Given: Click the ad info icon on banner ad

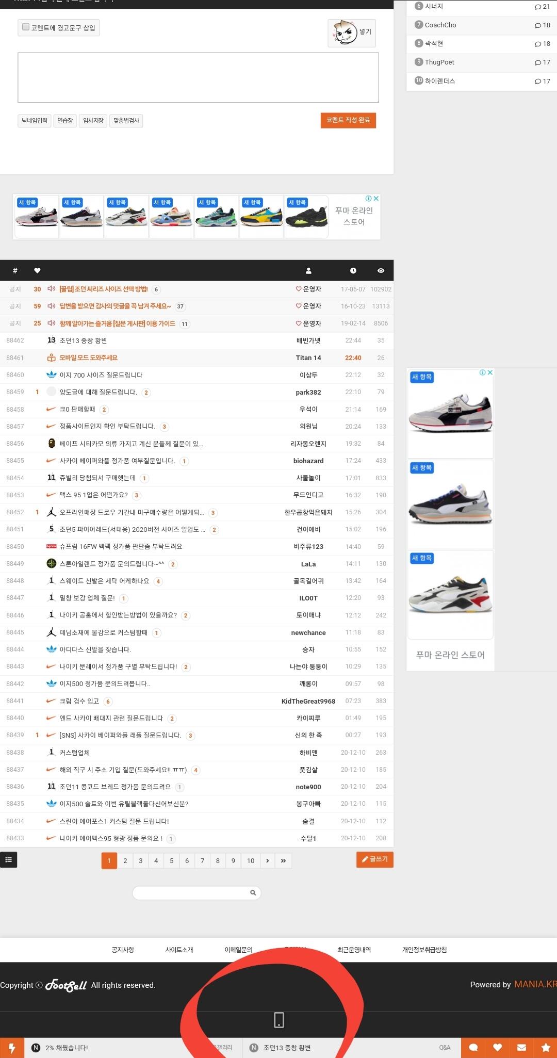Looking at the screenshot, I should click(369, 198).
